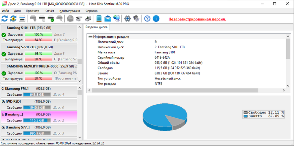Select the Fanxiang S101 1TB disk entry
The image size is (294, 146).
(39, 34)
